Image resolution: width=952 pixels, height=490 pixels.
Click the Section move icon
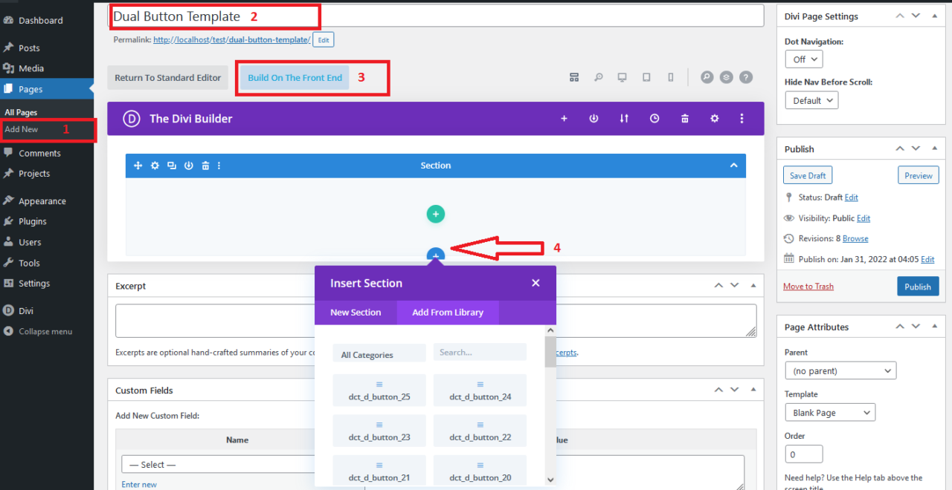coord(138,166)
